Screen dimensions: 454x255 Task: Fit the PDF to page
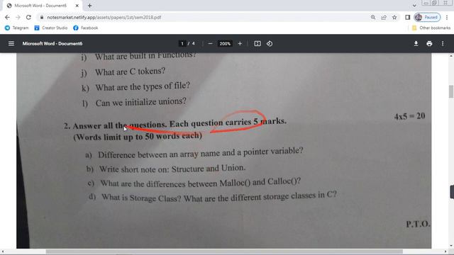tap(258, 43)
